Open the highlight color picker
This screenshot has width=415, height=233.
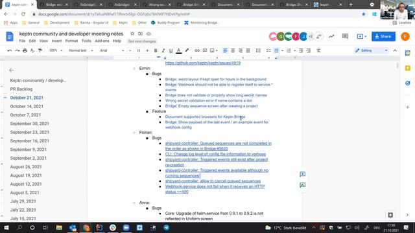(187, 50)
